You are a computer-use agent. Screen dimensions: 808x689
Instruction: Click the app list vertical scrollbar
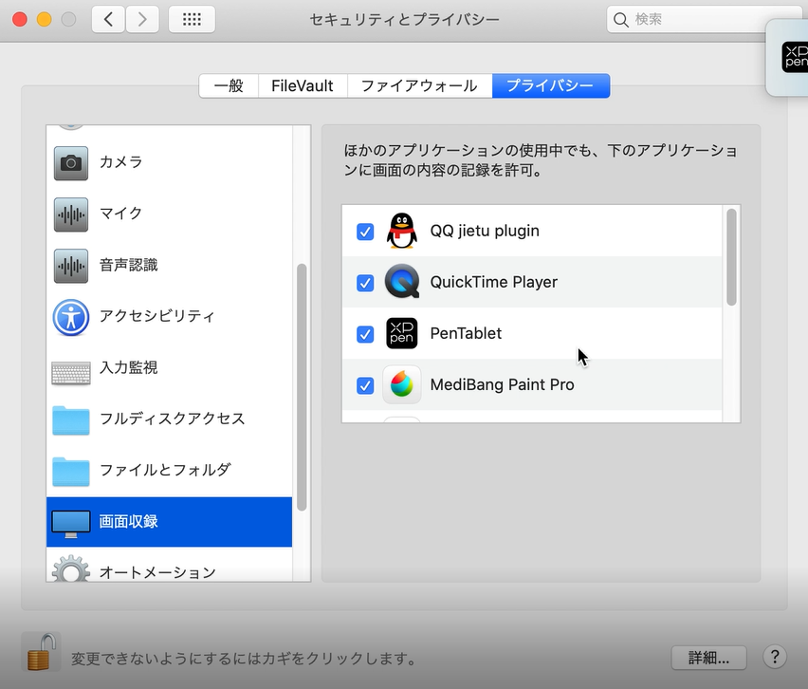731,258
